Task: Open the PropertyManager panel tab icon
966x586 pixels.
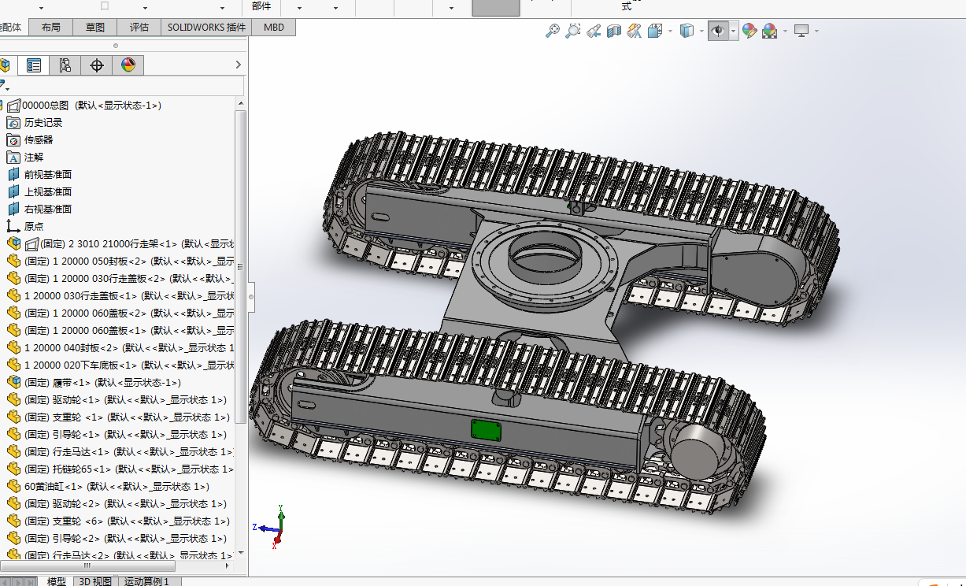Action: 33,65
